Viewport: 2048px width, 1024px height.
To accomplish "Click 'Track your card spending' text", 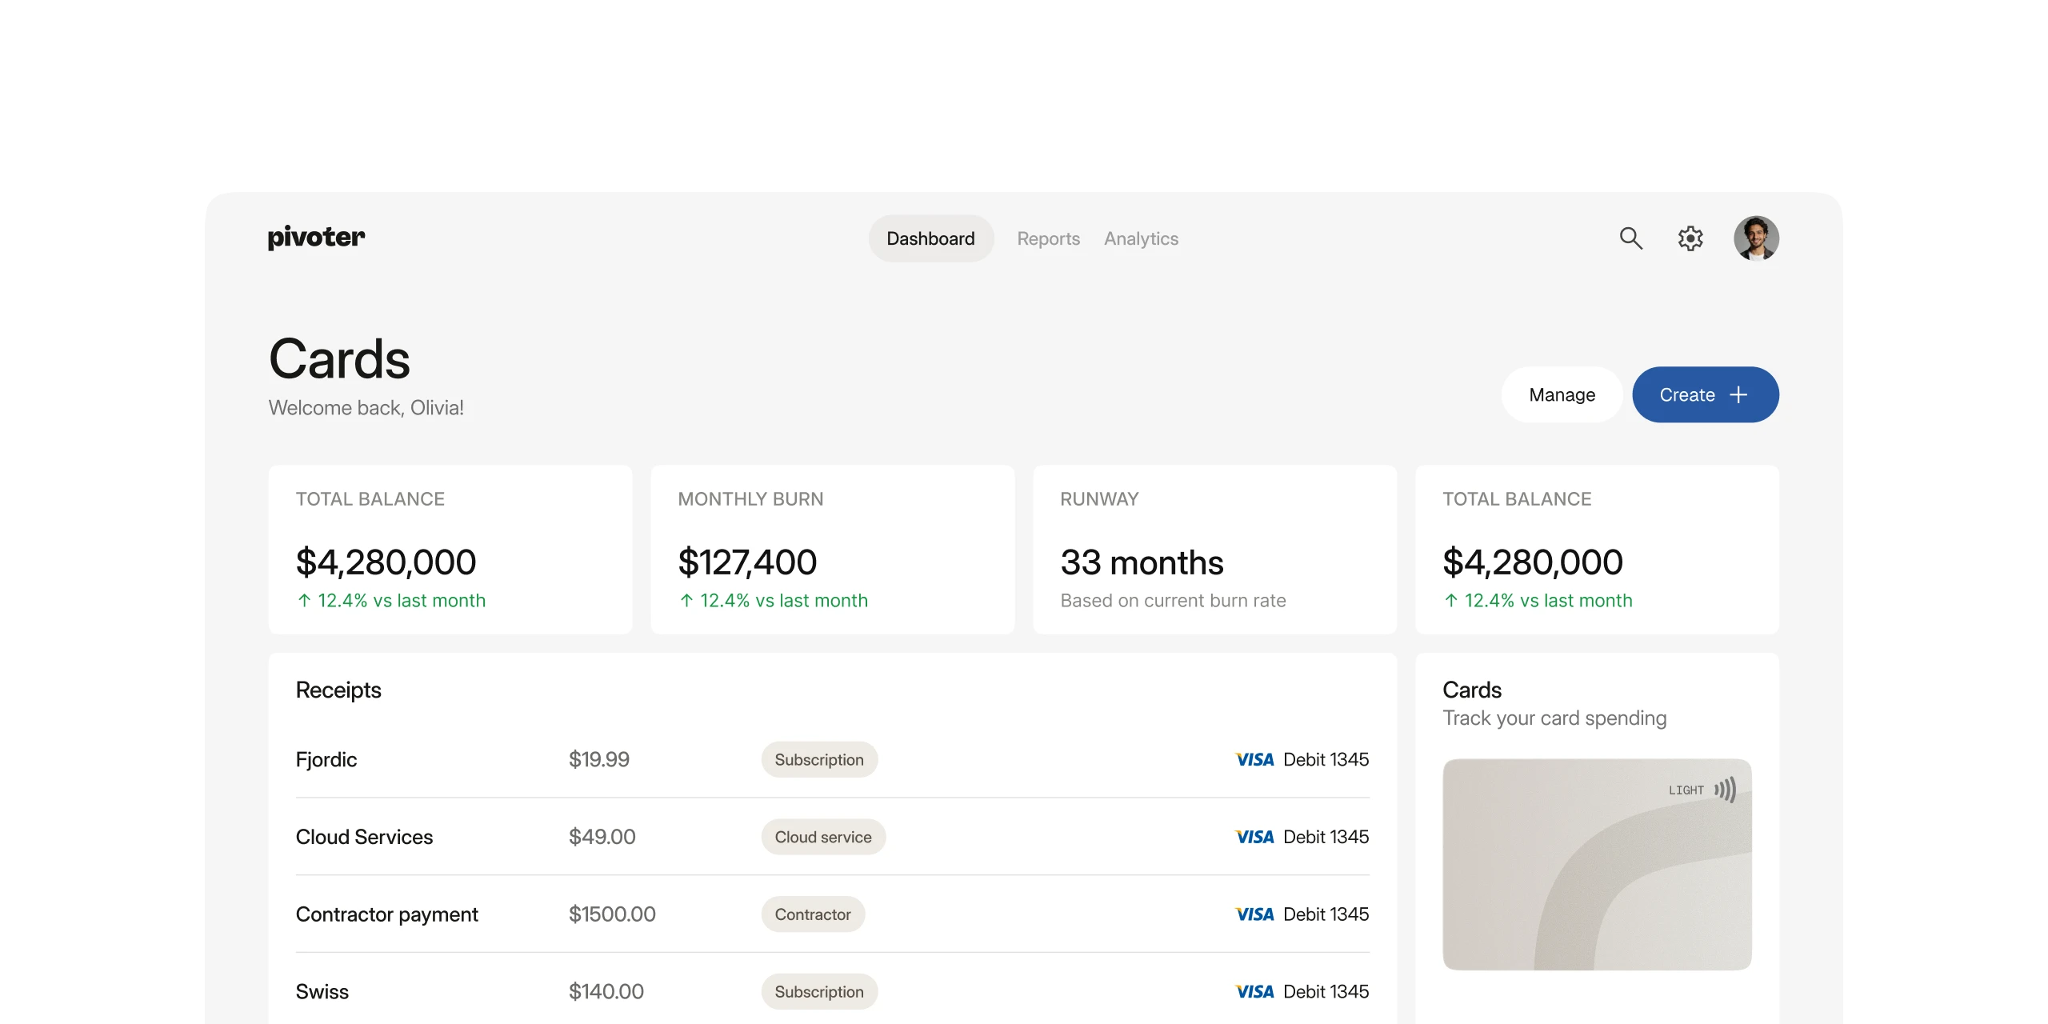I will point(1554,718).
